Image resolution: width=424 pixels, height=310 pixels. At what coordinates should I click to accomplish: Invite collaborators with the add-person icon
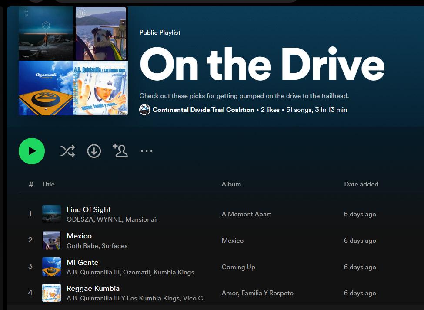(120, 150)
